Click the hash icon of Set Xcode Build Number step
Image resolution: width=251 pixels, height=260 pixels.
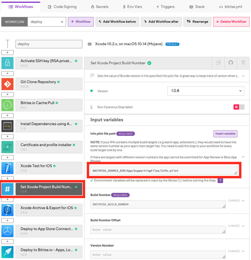pyautogui.click(x=8, y=189)
